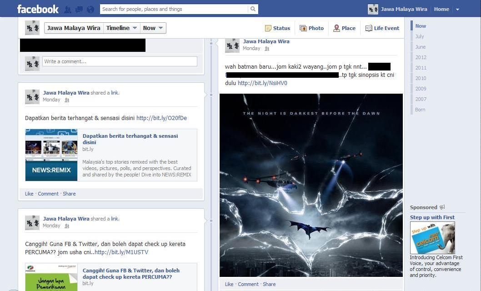Jump to 2012 in timeline navigator

pos(421,57)
